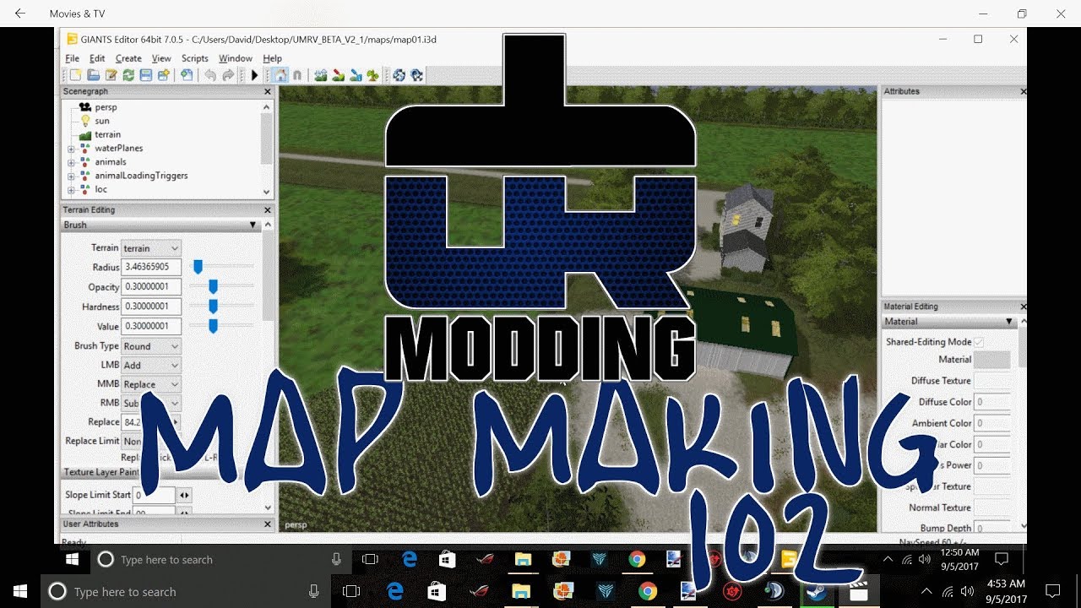The height and width of the screenshot is (608, 1081).
Task: Open the Create menu
Action: pyautogui.click(x=128, y=58)
